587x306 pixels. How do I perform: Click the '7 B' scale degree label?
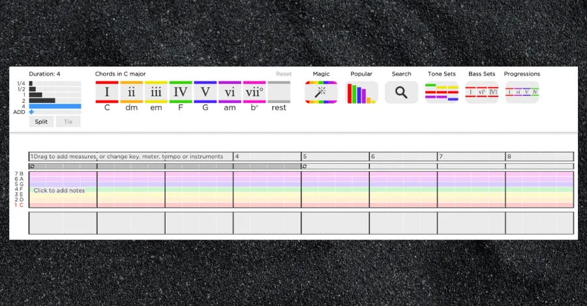point(19,174)
